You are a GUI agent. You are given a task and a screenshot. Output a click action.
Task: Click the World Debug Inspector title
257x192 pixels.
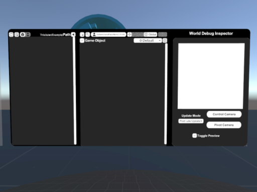[x=211, y=33]
